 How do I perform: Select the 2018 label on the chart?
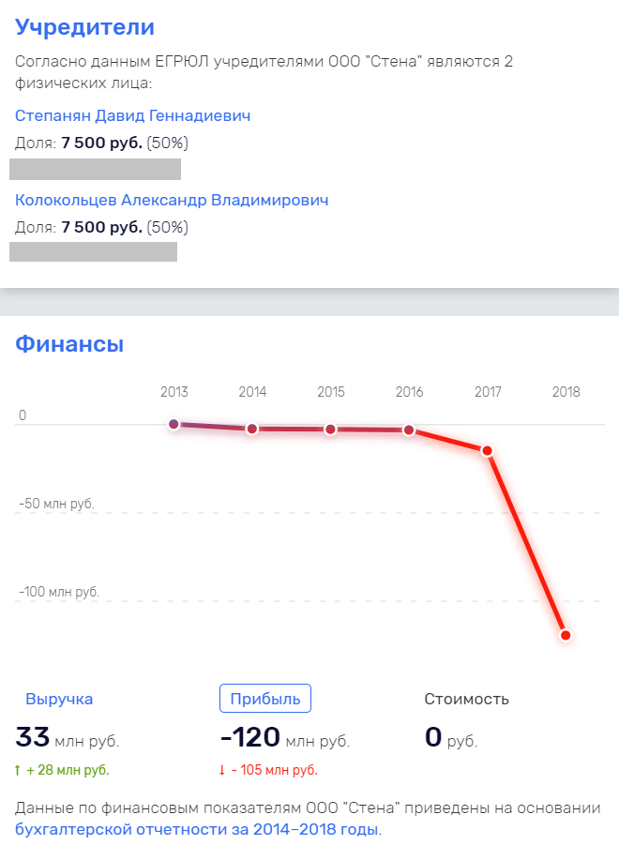566,392
